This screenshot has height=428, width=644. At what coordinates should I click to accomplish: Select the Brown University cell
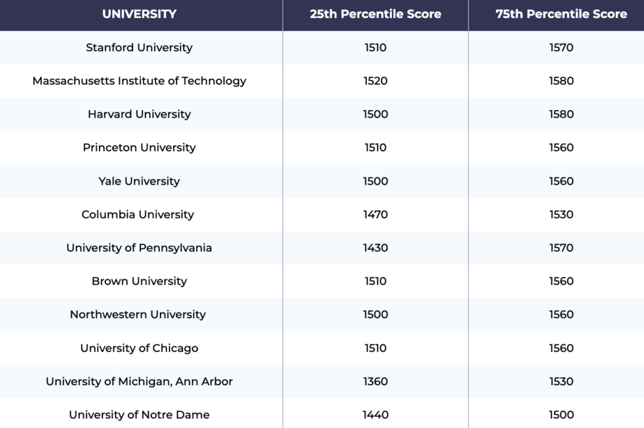(139, 281)
